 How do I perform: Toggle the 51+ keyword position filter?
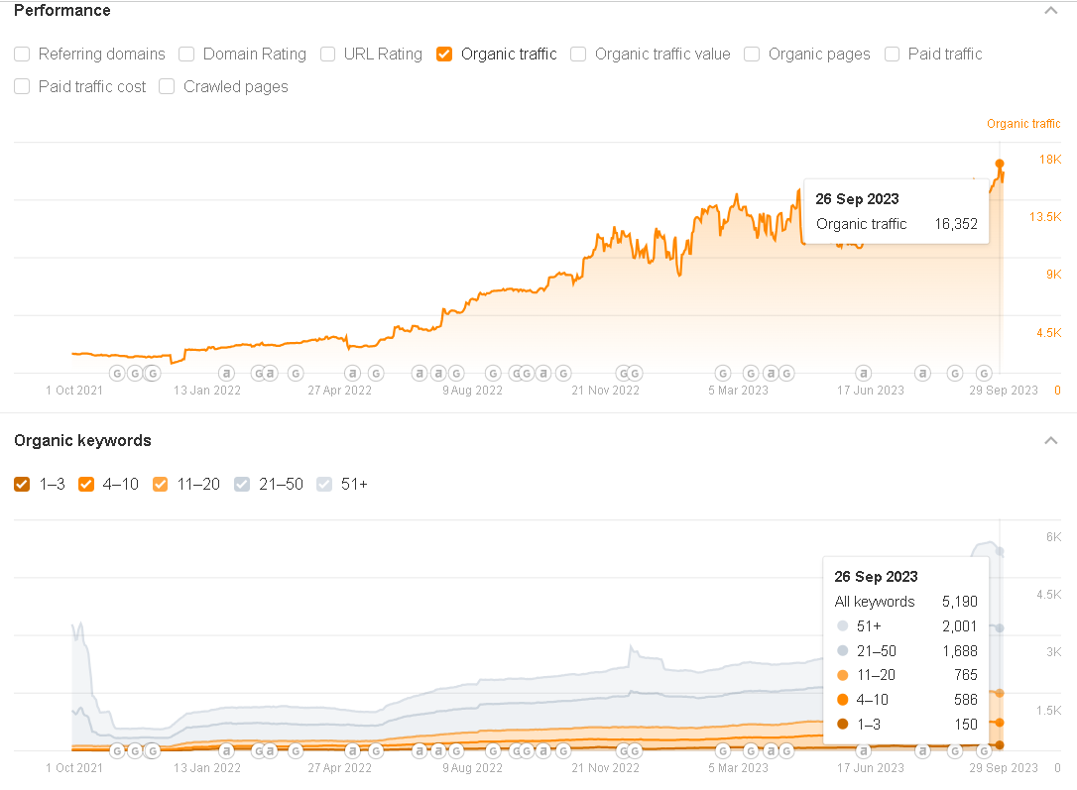pyautogui.click(x=324, y=485)
